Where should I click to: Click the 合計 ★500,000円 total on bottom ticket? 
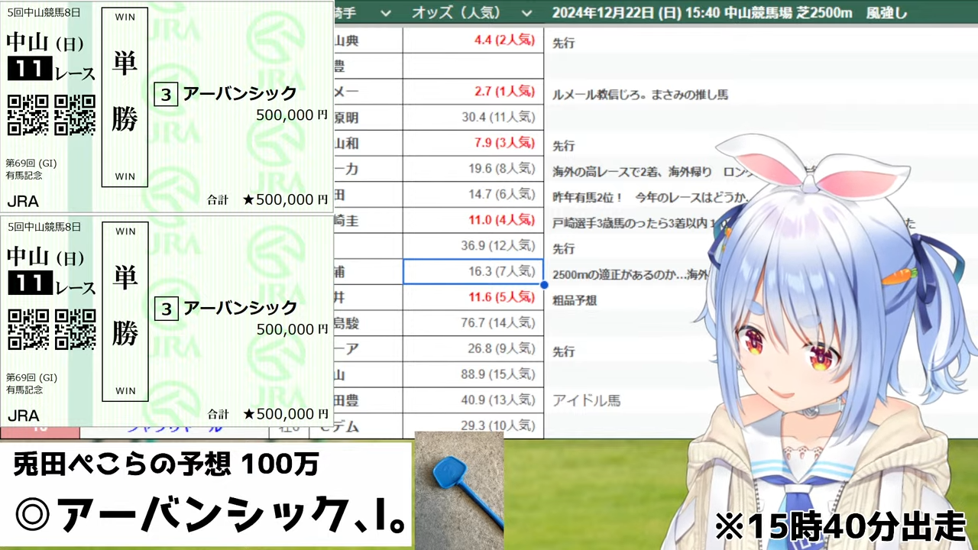(267, 414)
